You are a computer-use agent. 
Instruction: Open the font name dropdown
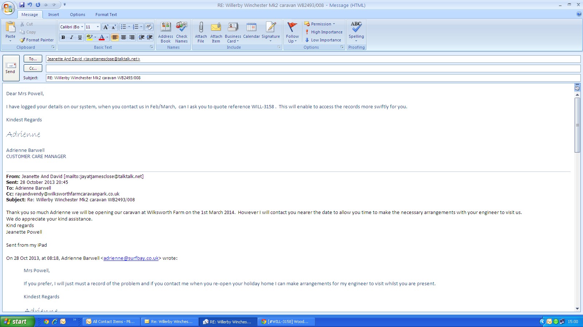coord(82,27)
